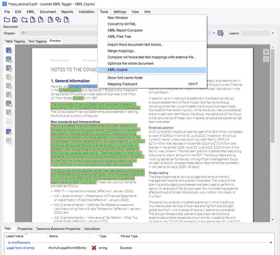Save the document with the save icon
The image size is (280, 255).
(x=15, y=20)
